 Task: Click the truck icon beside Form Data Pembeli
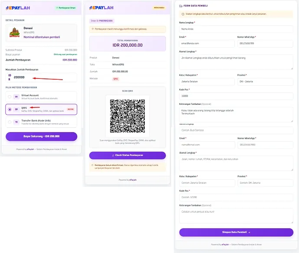tap(181, 6)
